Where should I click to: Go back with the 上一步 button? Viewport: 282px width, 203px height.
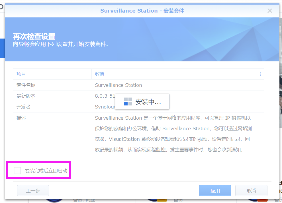[x=33, y=190]
